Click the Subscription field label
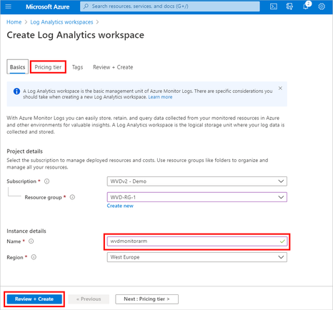Image resolution: width=333 pixels, height=310 pixels. tap(21, 181)
